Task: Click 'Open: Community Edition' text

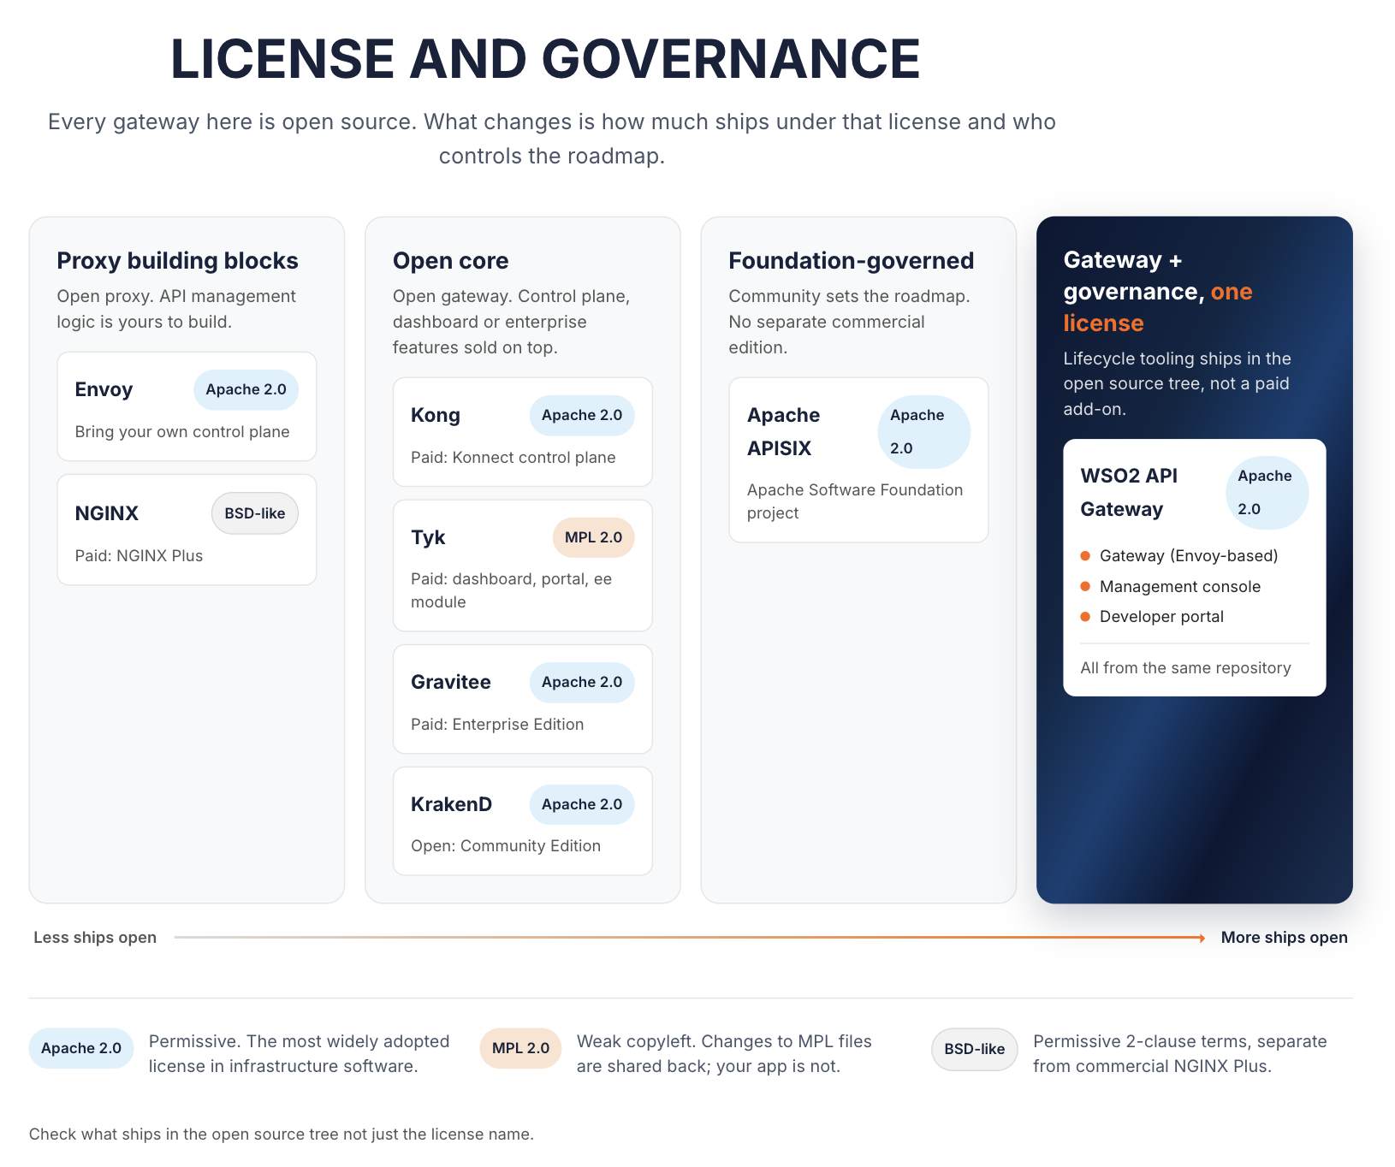Action: point(506,846)
